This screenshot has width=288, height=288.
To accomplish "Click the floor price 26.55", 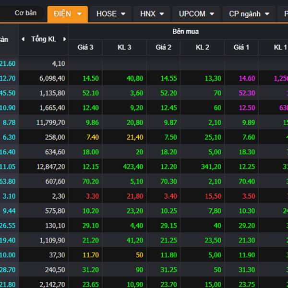I will click(x=8, y=226).
